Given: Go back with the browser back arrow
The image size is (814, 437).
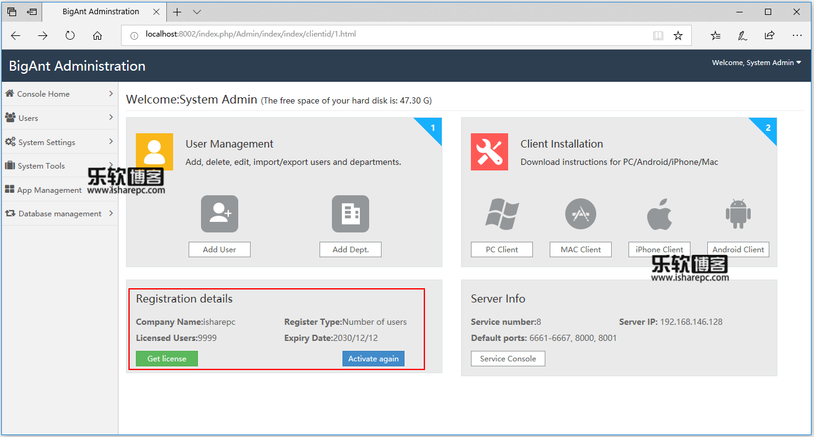Looking at the screenshot, I should (16, 35).
